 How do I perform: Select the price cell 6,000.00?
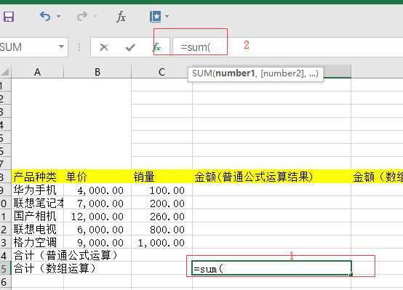97,230
